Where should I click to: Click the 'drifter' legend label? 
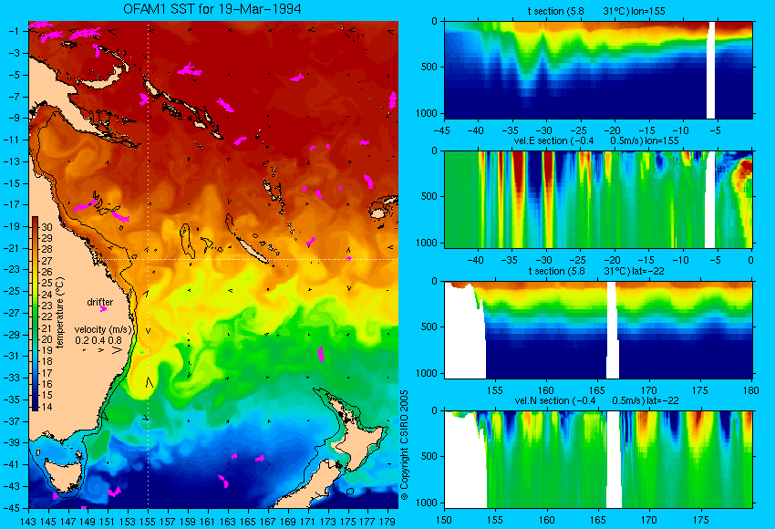pyautogui.click(x=100, y=302)
